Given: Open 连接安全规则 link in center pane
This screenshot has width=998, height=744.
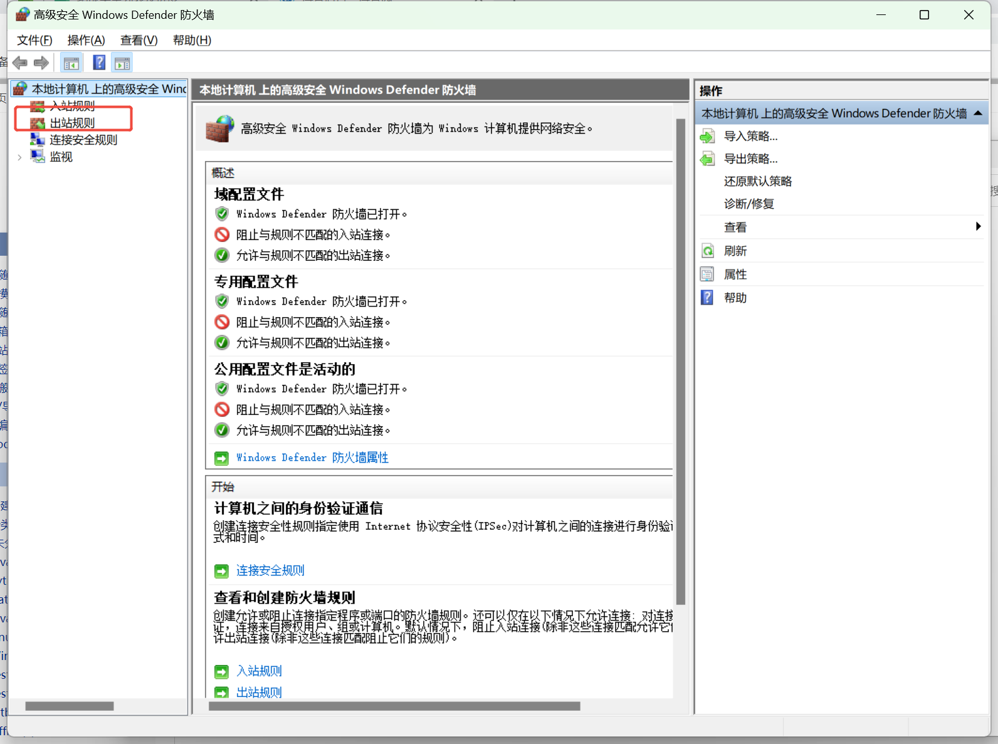Looking at the screenshot, I should 270,570.
